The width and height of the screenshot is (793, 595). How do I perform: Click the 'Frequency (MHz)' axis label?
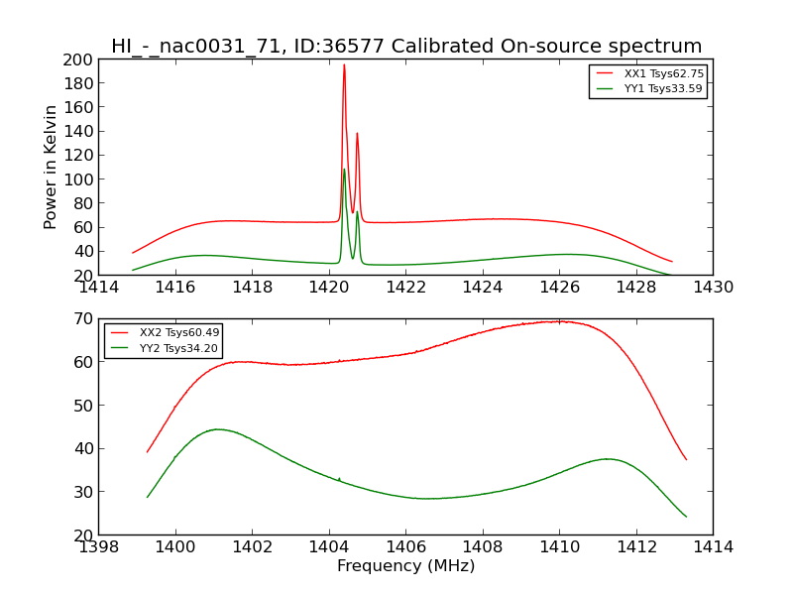pyautogui.click(x=406, y=565)
